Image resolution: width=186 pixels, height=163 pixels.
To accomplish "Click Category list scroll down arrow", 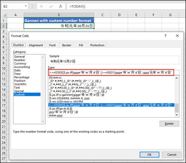I will pos(43,122).
